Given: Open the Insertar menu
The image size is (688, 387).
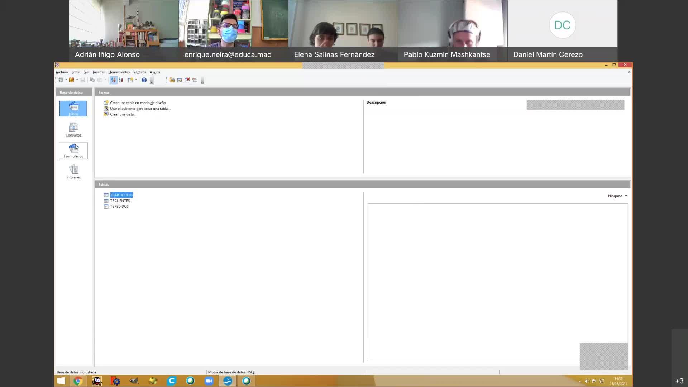Looking at the screenshot, I should [99, 72].
